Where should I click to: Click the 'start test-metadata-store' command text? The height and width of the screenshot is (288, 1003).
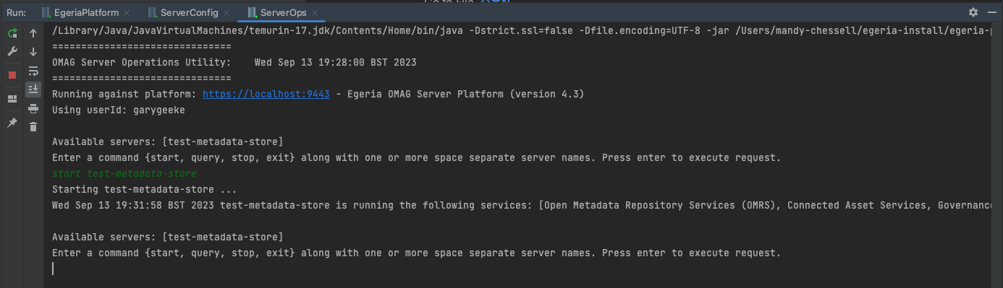124,174
